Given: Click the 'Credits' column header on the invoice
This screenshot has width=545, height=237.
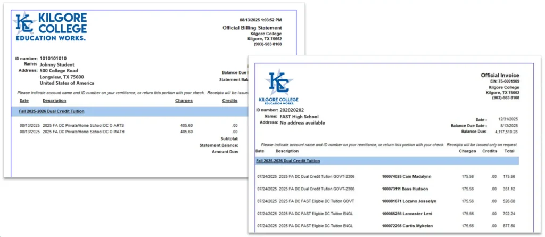Looking at the screenshot, I should pyautogui.click(x=490, y=151).
